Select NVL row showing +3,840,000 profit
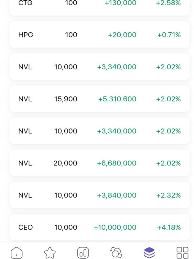 [x=99, y=195]
